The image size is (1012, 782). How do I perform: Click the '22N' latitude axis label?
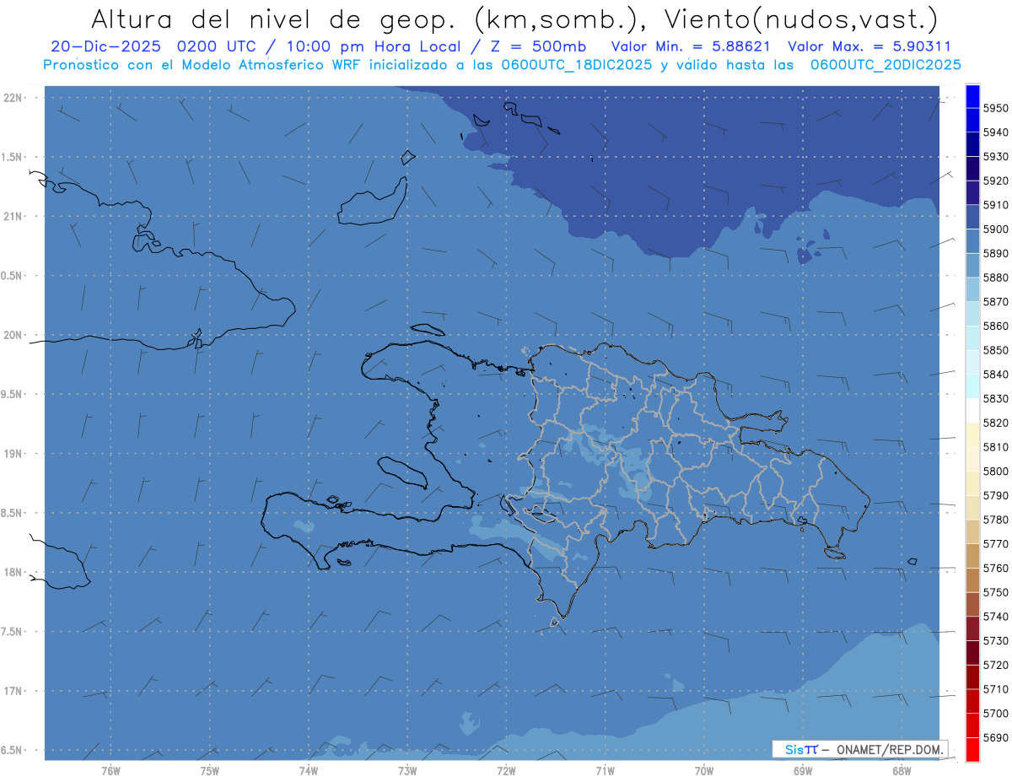tap(13, 97)
